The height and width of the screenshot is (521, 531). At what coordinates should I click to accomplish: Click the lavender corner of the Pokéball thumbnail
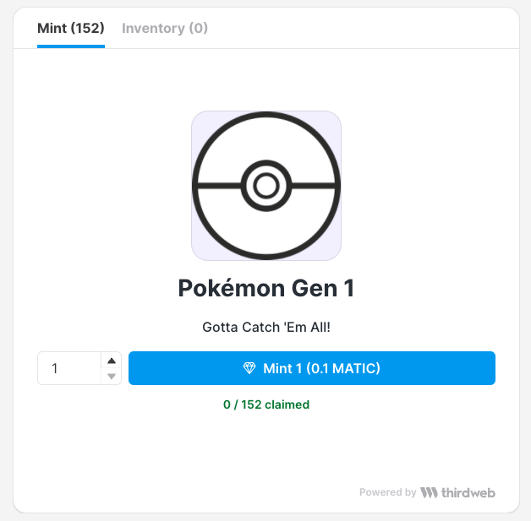pos(197,117)
